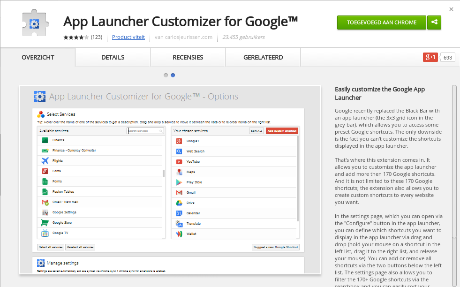This screenshot has width=460, height=287.
Task: Click the Add custom shortcut button
Action: click(282, 131)
